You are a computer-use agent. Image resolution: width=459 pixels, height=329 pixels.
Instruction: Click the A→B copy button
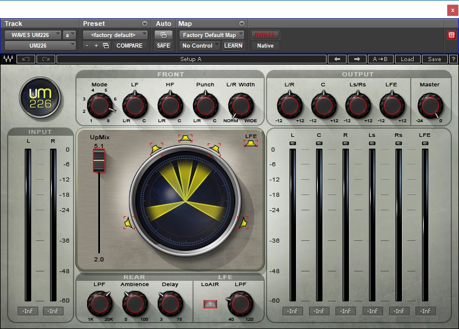[x=380, y=59]
